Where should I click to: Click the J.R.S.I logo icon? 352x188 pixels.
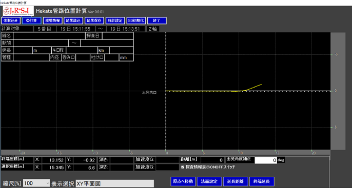click(x=18, y=11)
